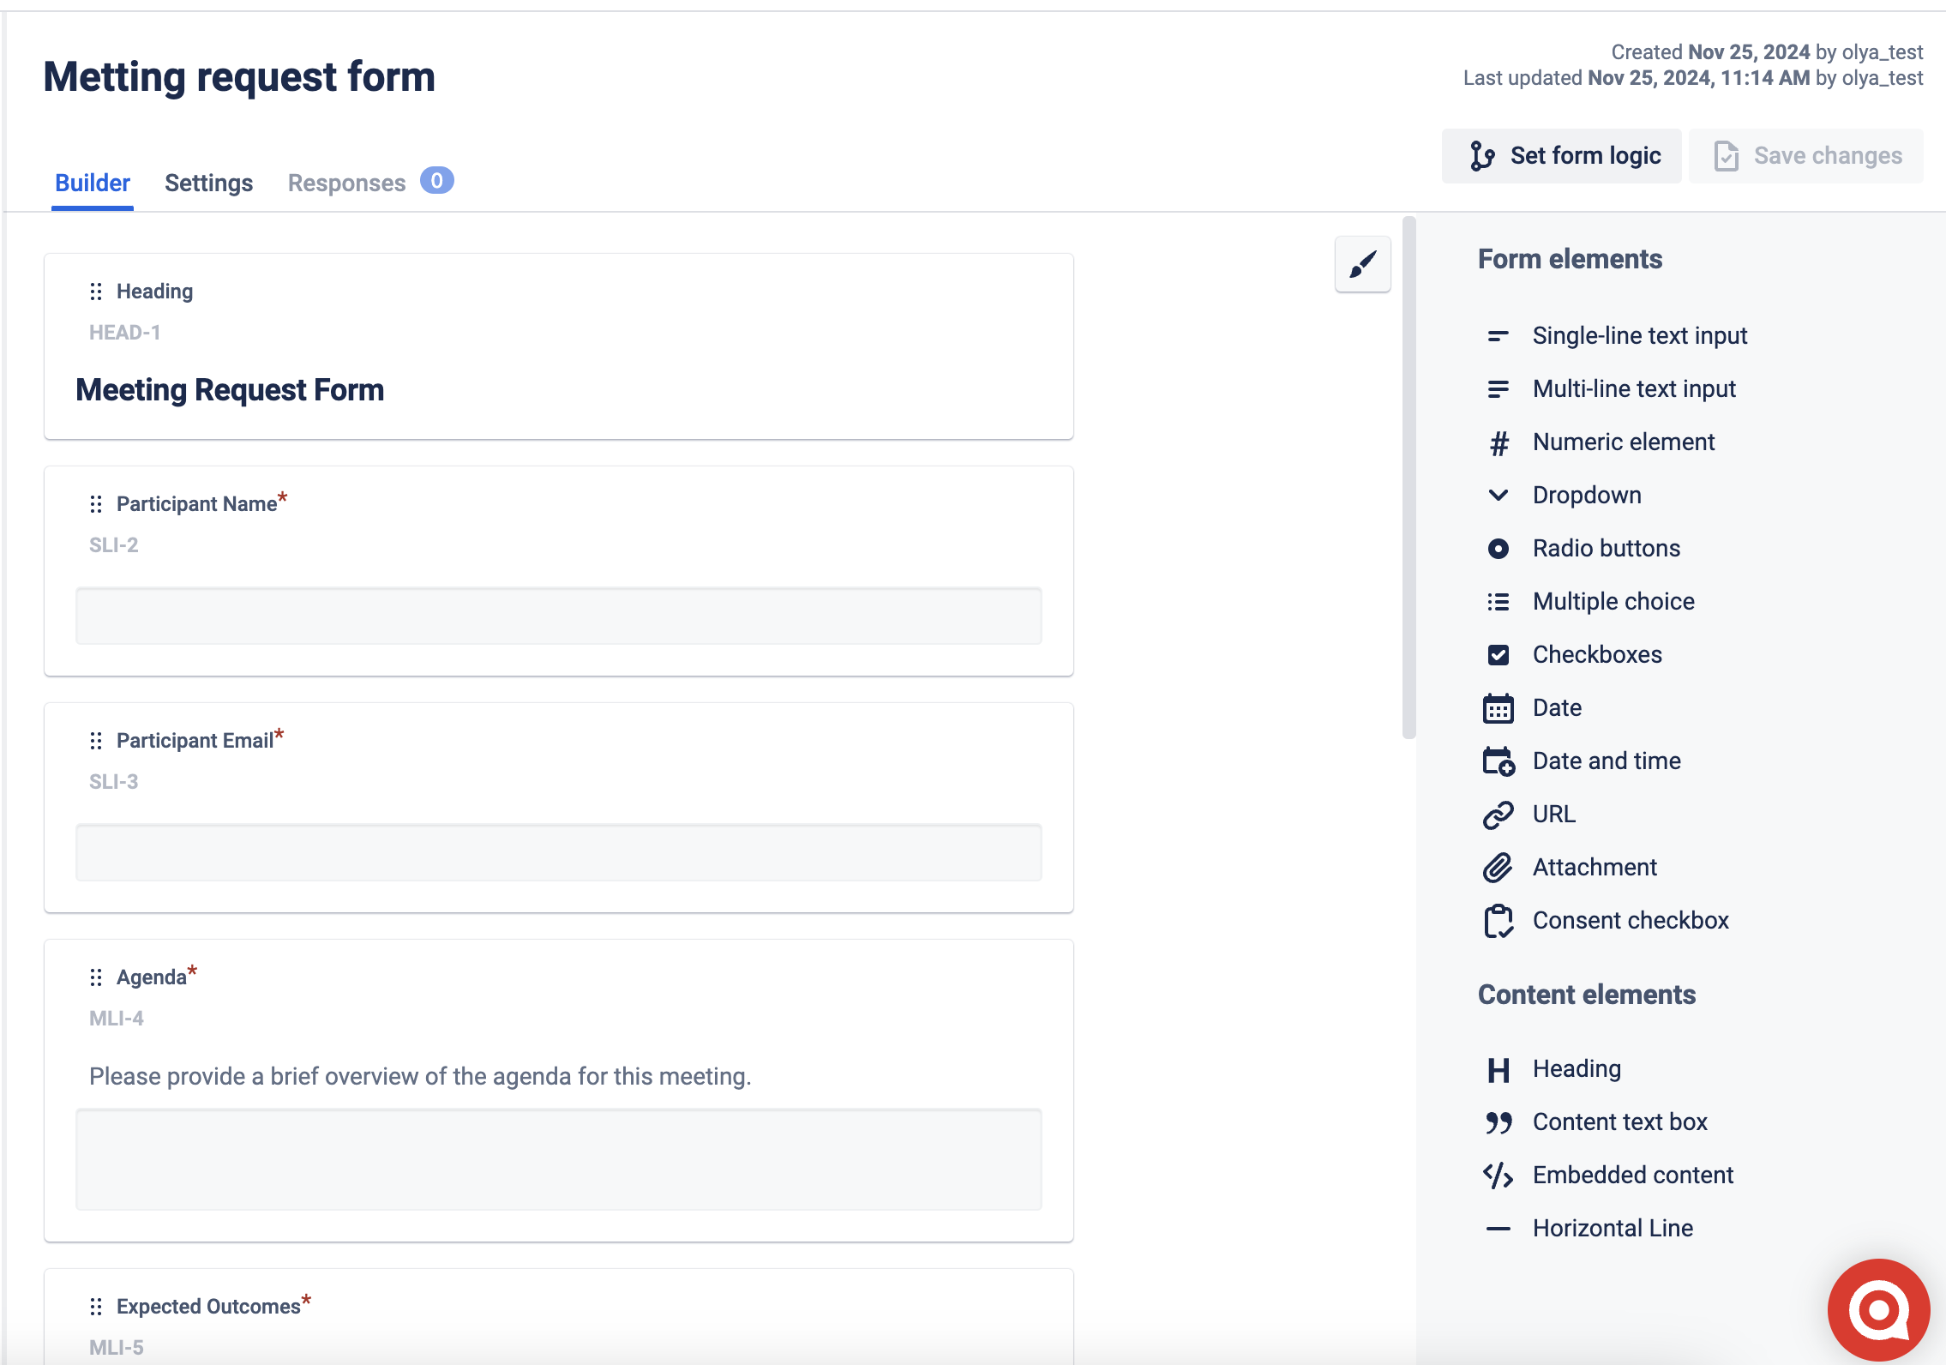The image size is (1946, 1365).
Task: Switch to the Settings tab
Action: [208, 182]
